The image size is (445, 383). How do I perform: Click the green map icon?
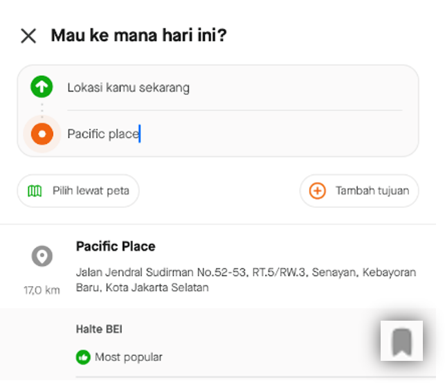coord(35,190)
